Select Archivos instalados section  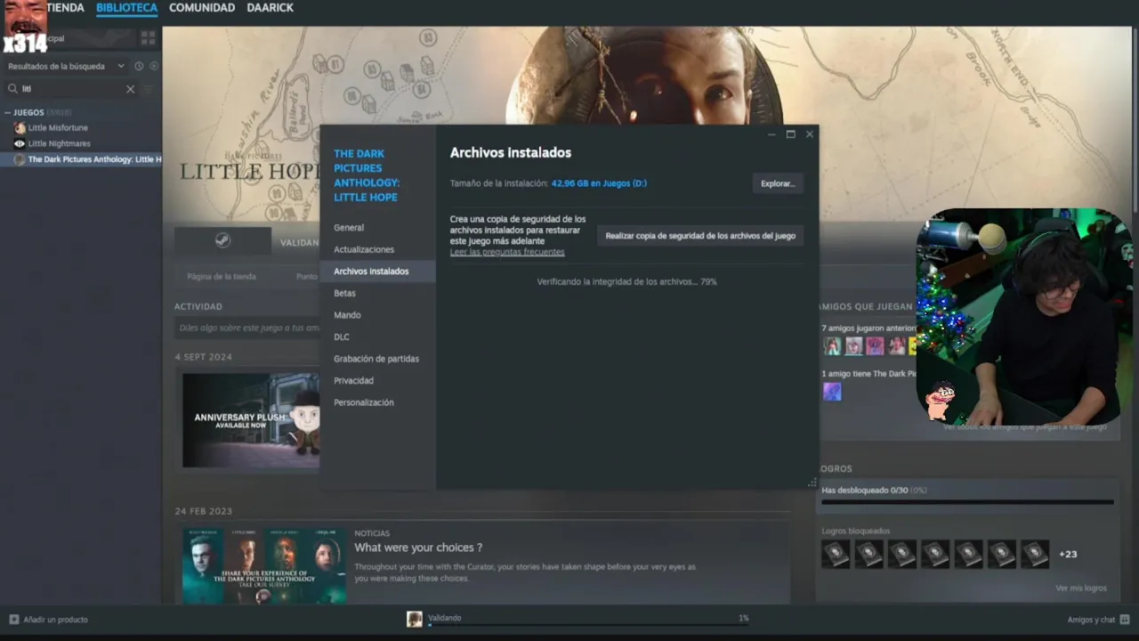click(378, 271)
